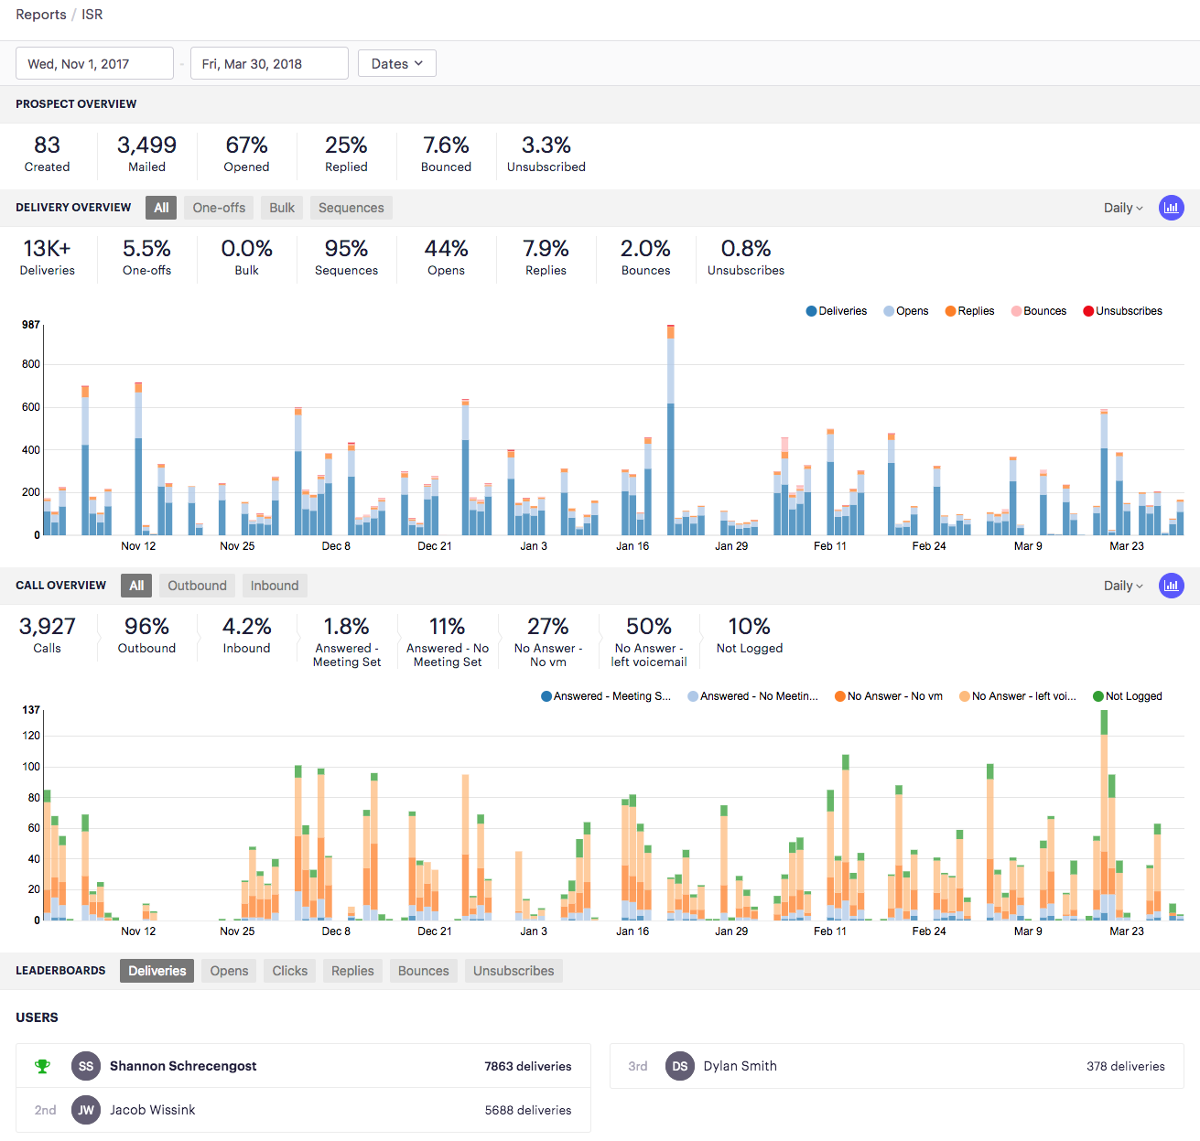
Task: Open the Delivery Overview chart view icon
Action: (x=1172, y=208)
